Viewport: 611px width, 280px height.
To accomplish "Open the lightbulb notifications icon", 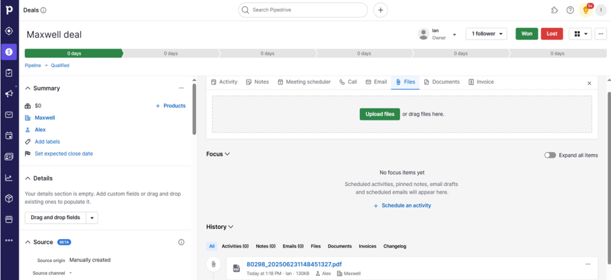I will point(586,10).
